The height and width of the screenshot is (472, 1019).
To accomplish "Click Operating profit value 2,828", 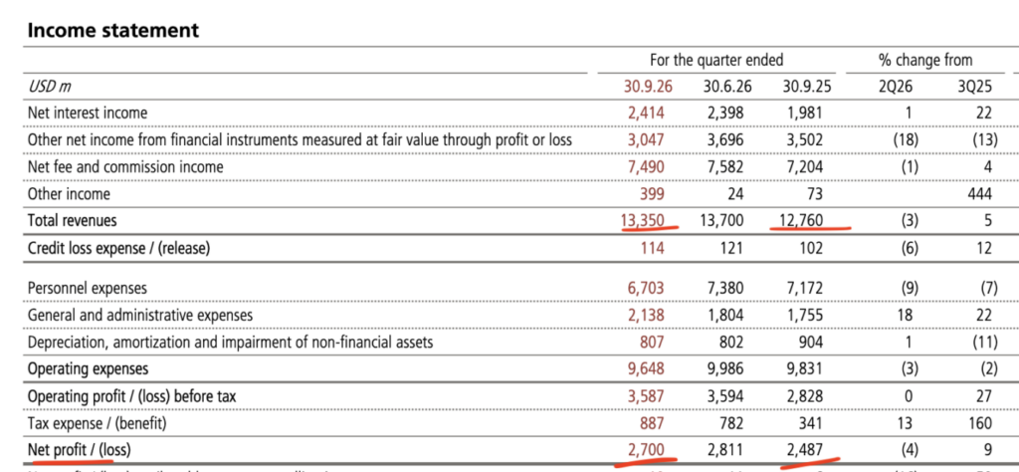I will point(804,396).
